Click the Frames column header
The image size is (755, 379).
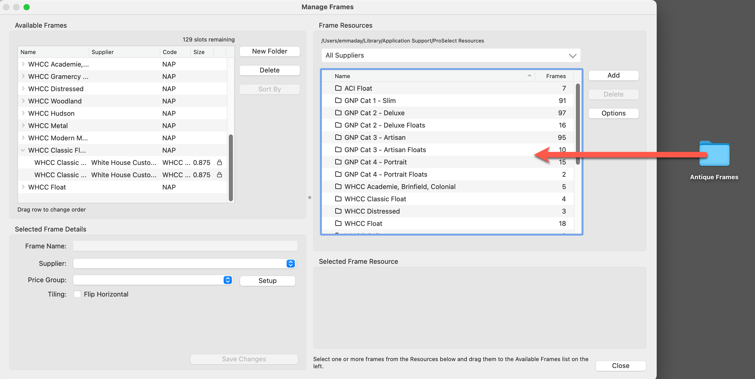click(555, 76)
